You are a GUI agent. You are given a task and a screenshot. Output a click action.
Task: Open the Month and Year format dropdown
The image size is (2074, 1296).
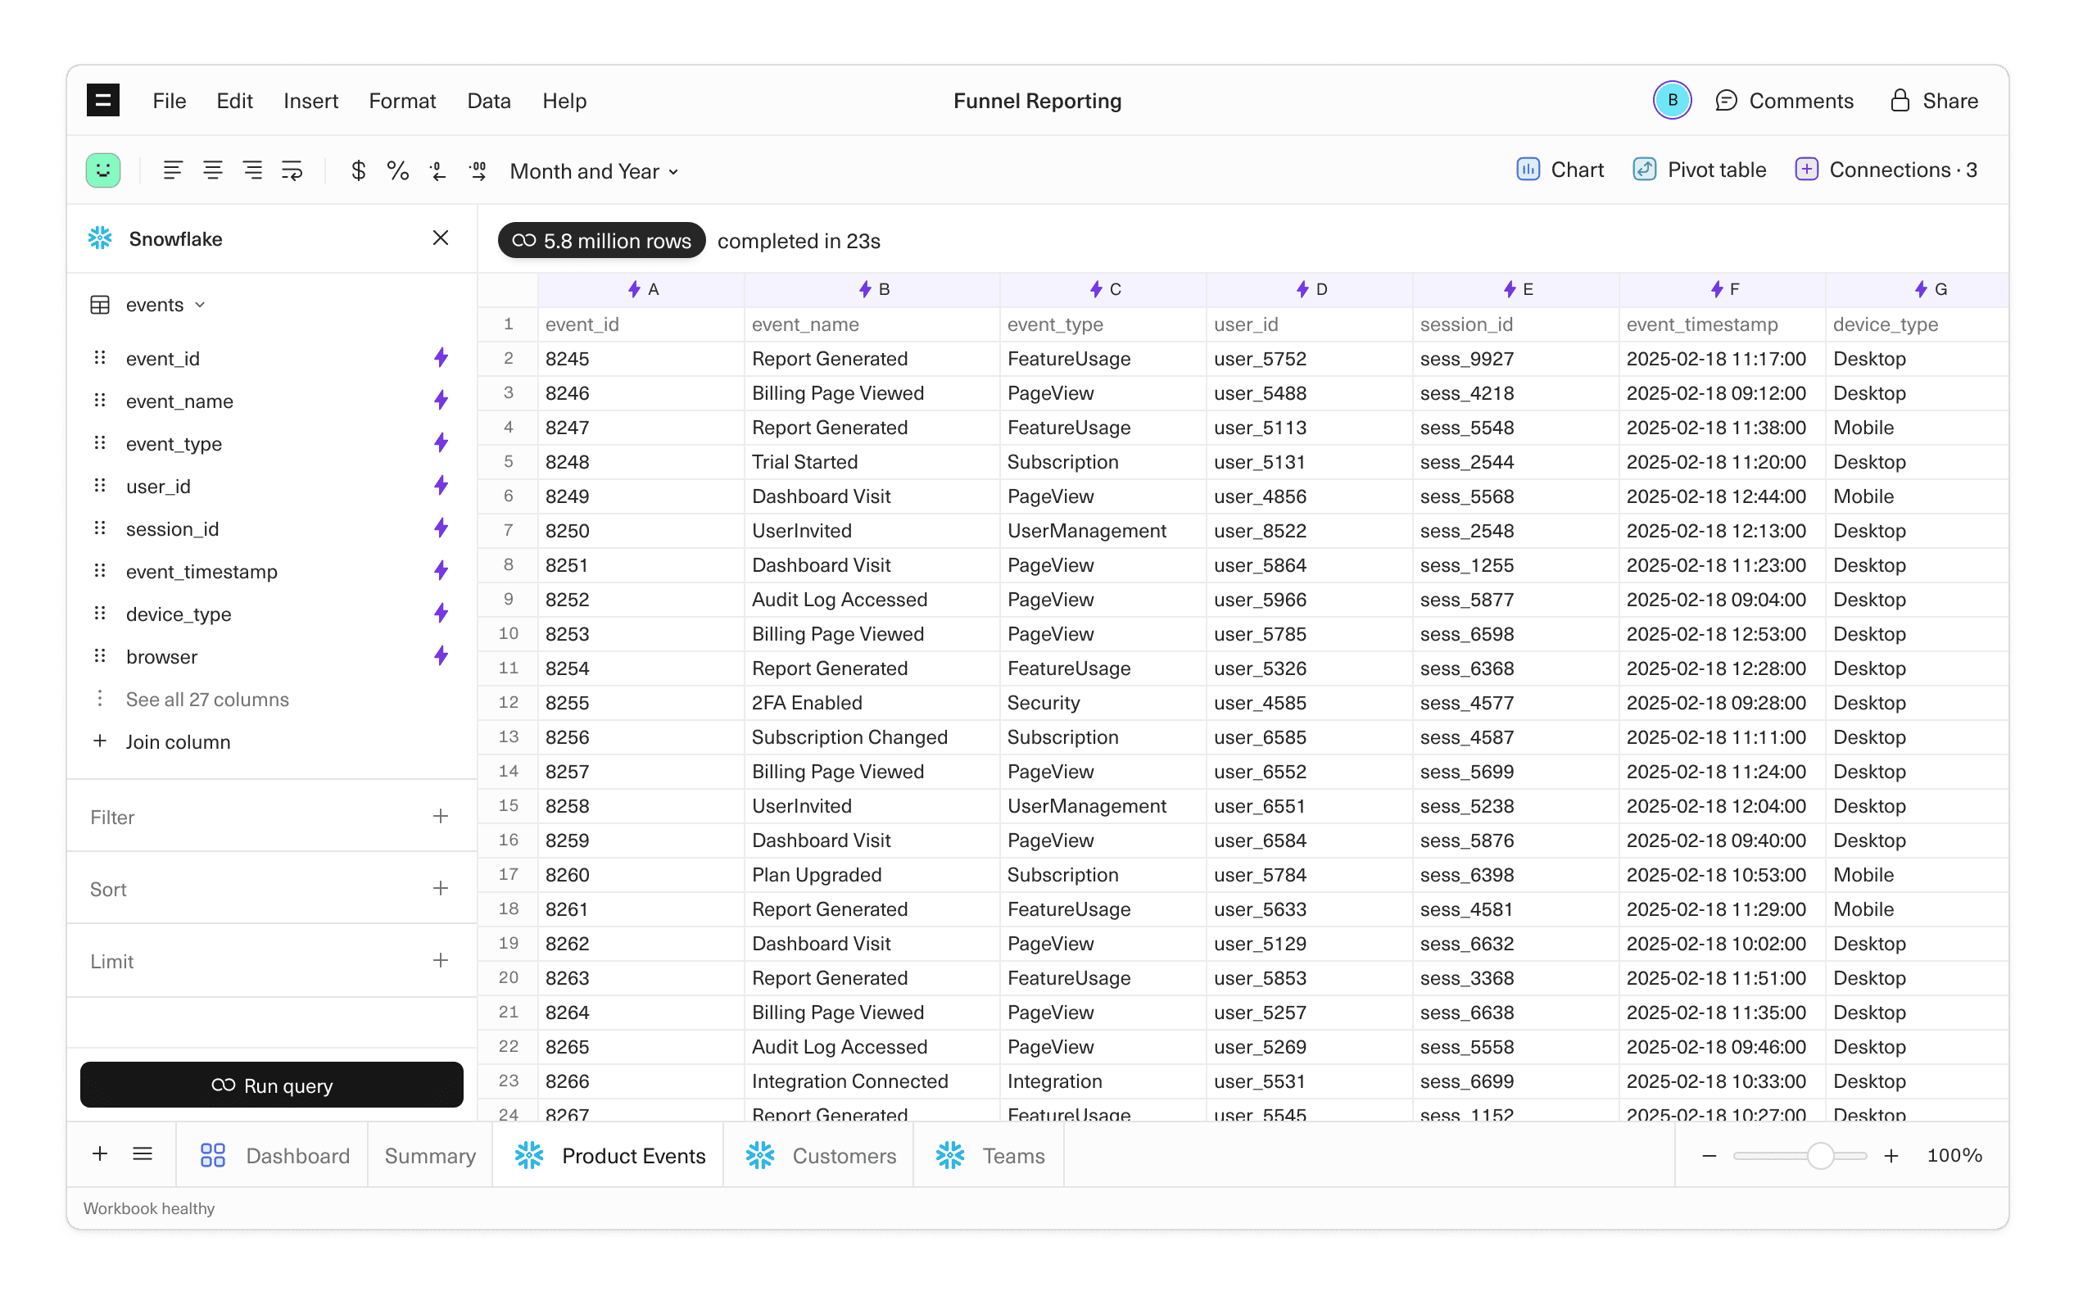(593, 170)
